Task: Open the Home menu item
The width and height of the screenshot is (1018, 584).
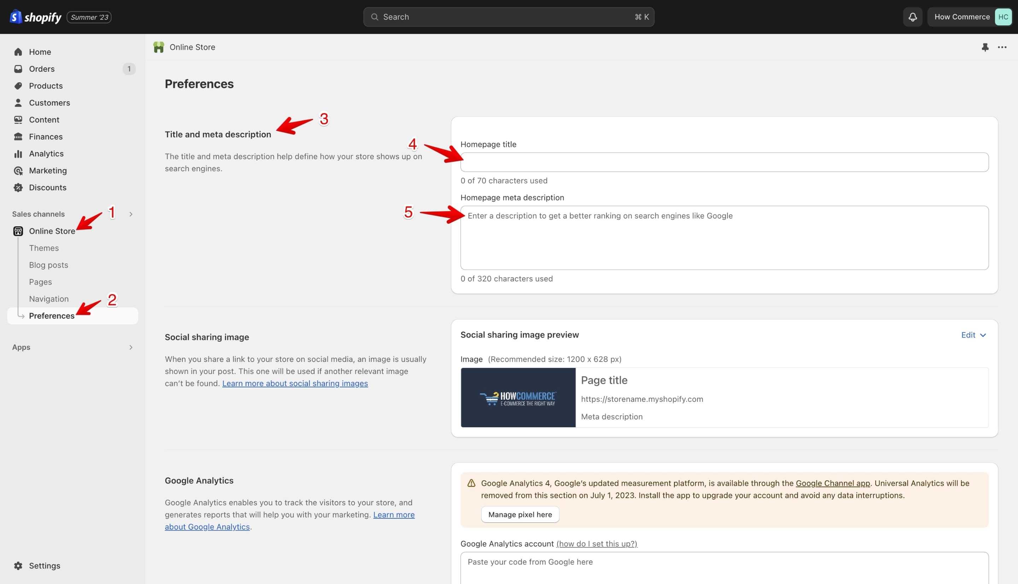Action: (73, 52)
